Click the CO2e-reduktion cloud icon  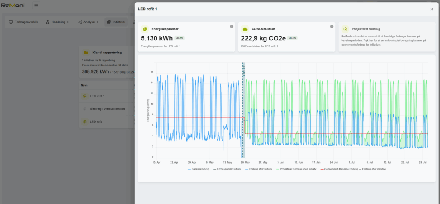(245, 29)
